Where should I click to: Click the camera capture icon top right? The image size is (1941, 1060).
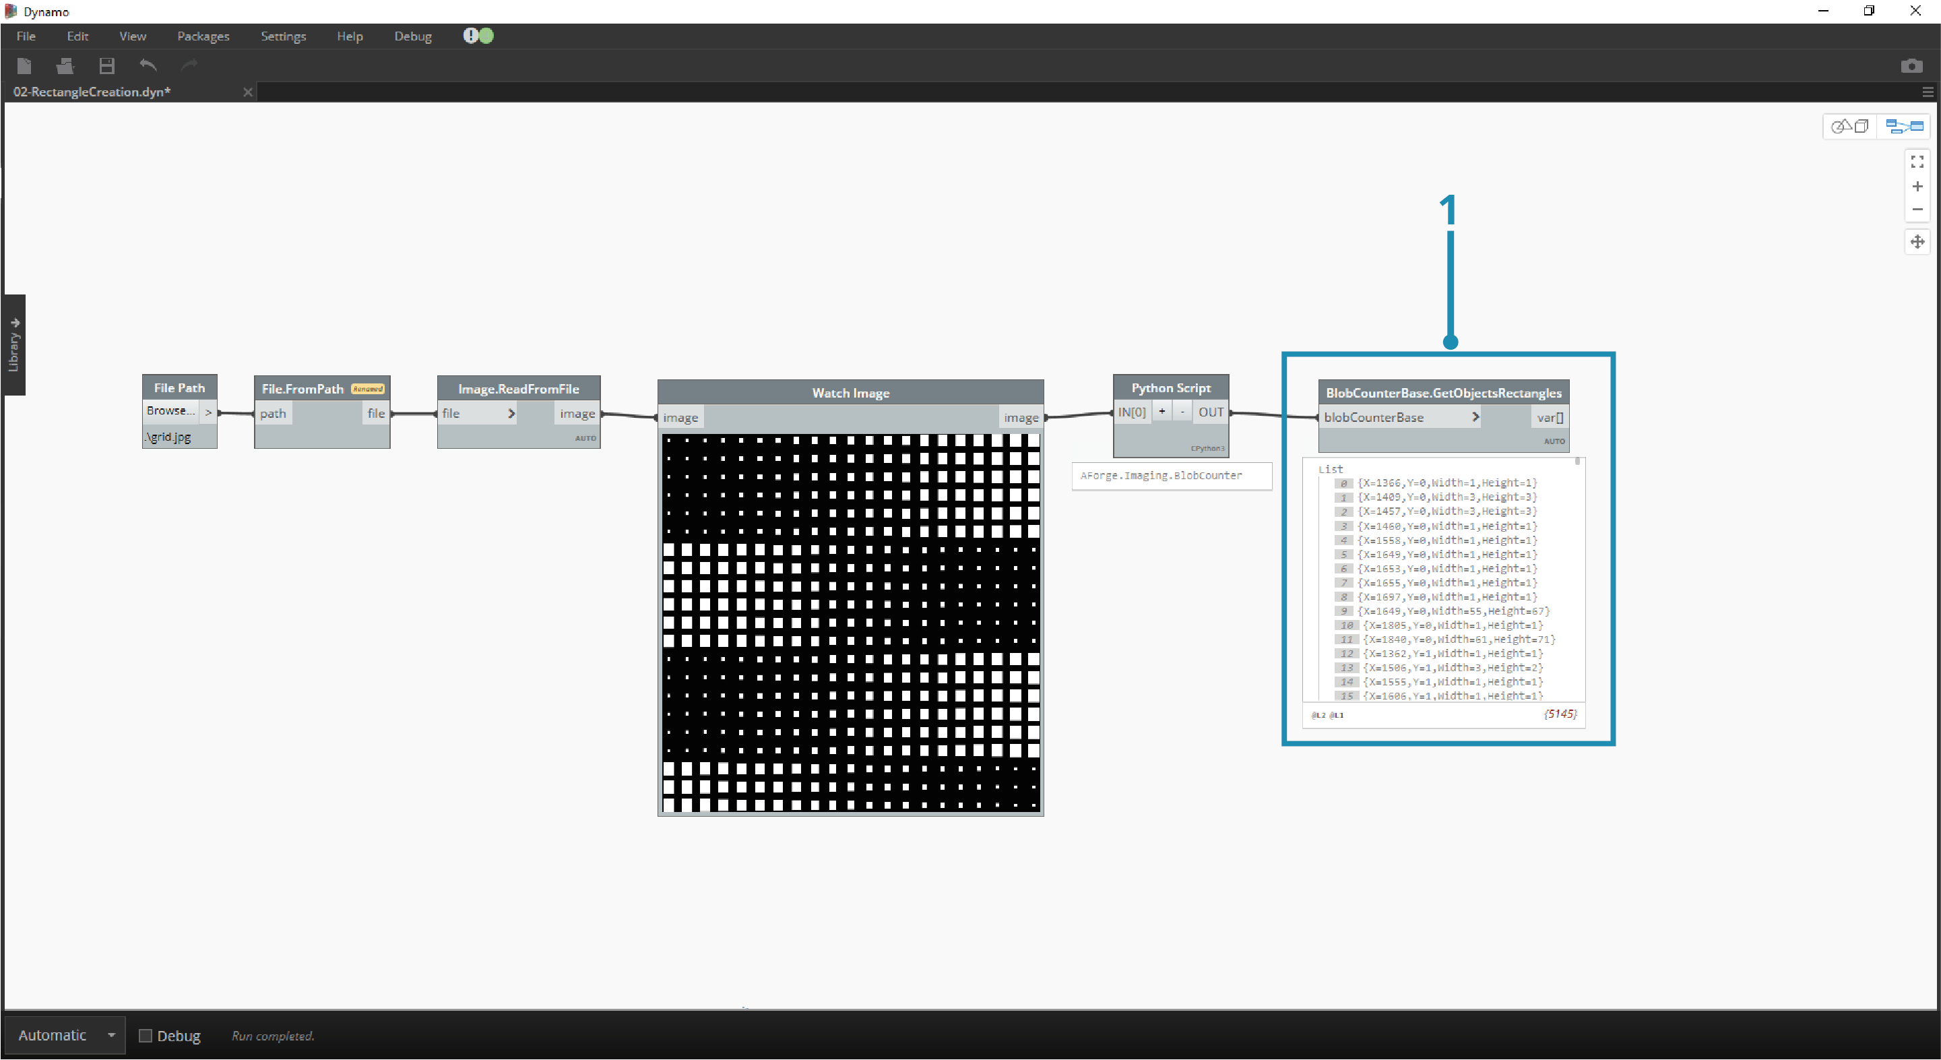pyautogui.click(x=1912, y=65)
